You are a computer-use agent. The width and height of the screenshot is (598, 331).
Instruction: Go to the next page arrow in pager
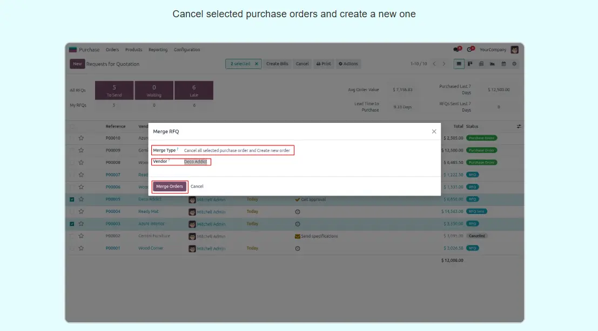coord(444,64)
